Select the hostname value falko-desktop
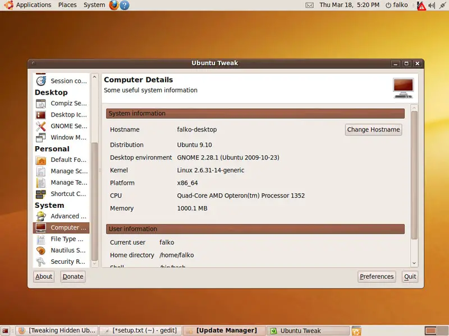449x336 pixels. 197,129
